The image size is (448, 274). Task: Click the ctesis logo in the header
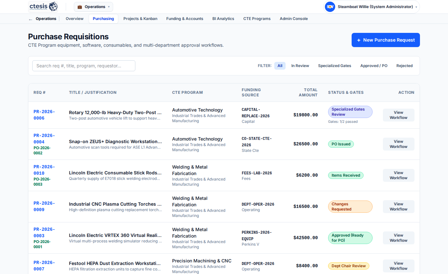[x=43, y=6]
